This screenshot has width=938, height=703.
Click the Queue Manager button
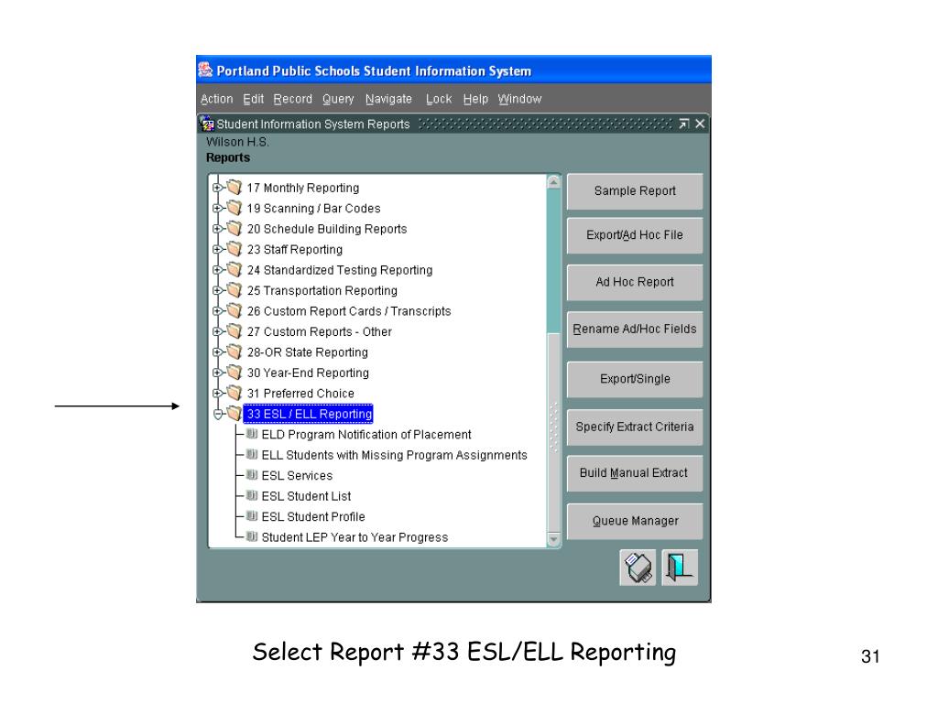(635, 521)
